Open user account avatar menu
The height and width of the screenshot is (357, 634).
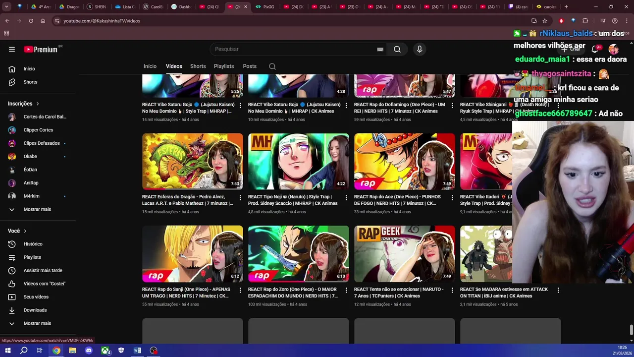coord(614,49)
